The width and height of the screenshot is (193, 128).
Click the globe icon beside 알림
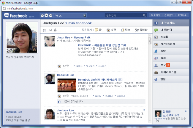[x=156, y=79]
